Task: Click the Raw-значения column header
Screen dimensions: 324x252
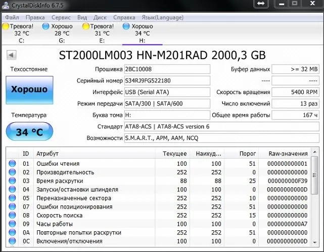Action: click(285, 154)
